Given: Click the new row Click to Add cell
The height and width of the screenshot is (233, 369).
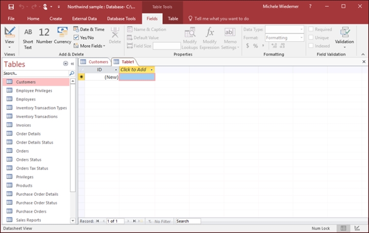Looking at the screenshot, I should click(x=137, y=77).
